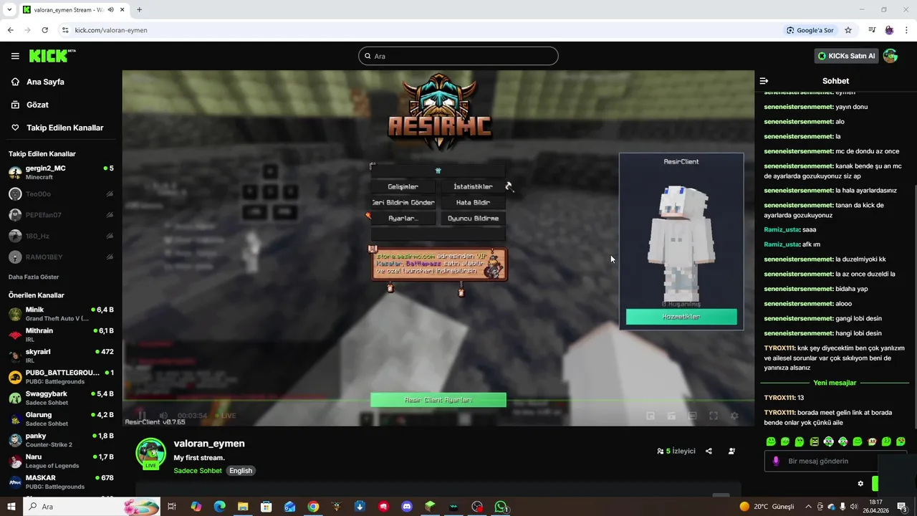The height and width of the screenshot is (516, 917).
Task: Click the follow user icon
Action: (731, 451)
